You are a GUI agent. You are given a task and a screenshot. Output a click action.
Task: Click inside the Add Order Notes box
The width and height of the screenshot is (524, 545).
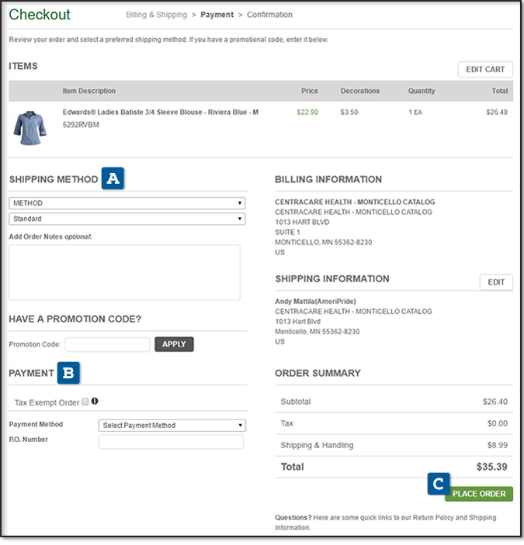click(x=124, y=272)
